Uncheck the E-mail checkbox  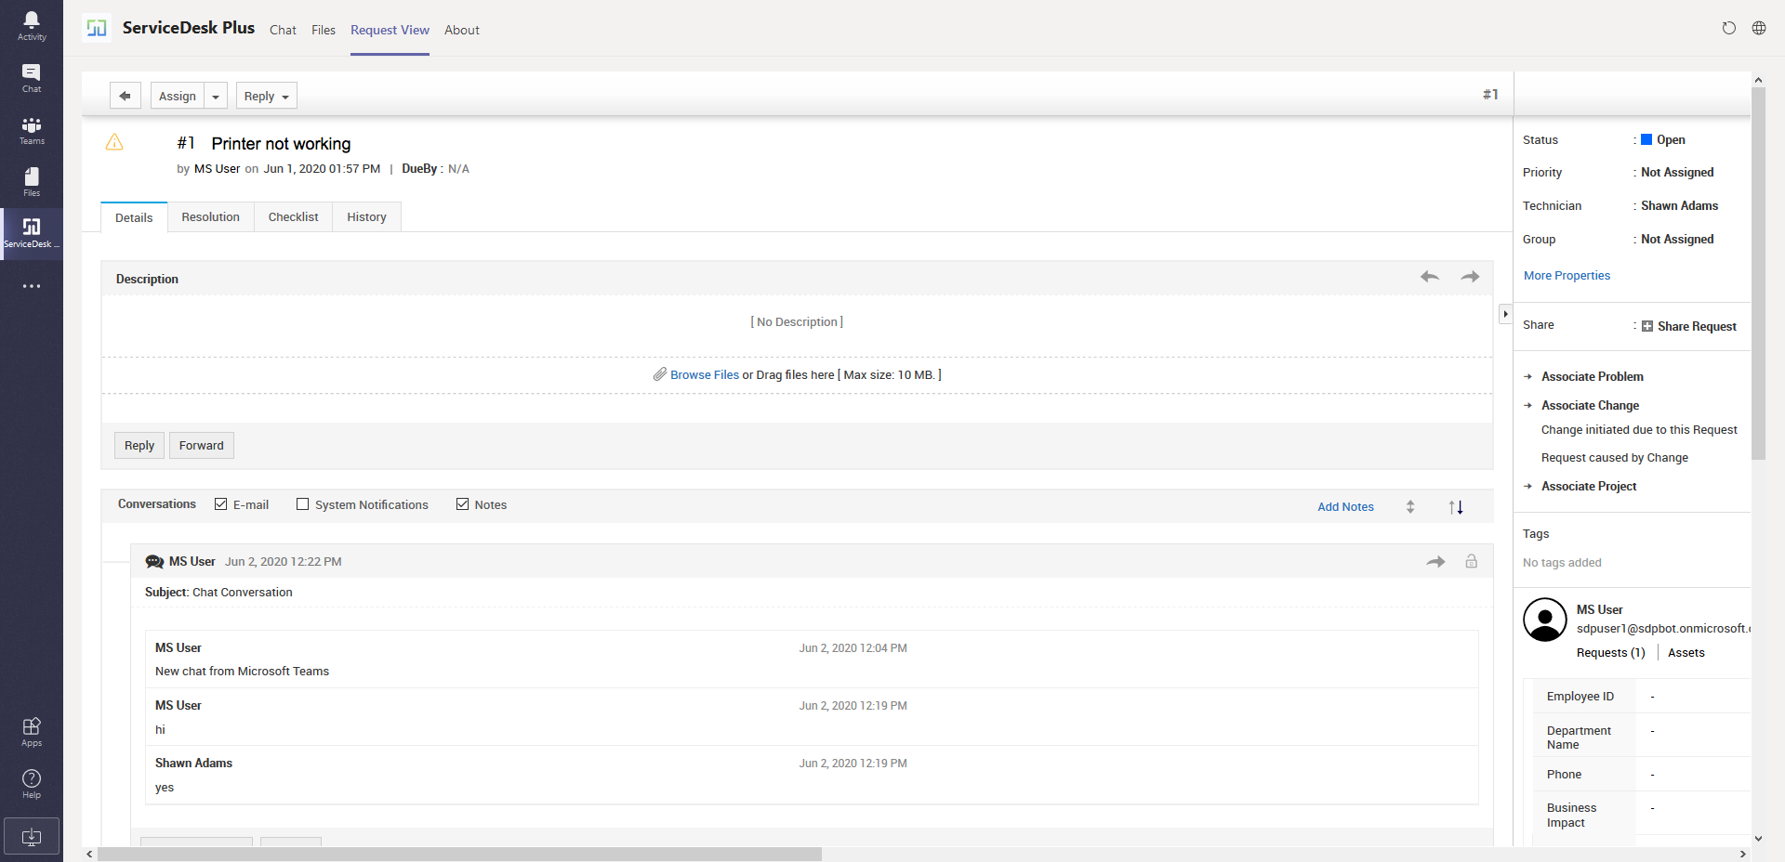pos(221,504)
